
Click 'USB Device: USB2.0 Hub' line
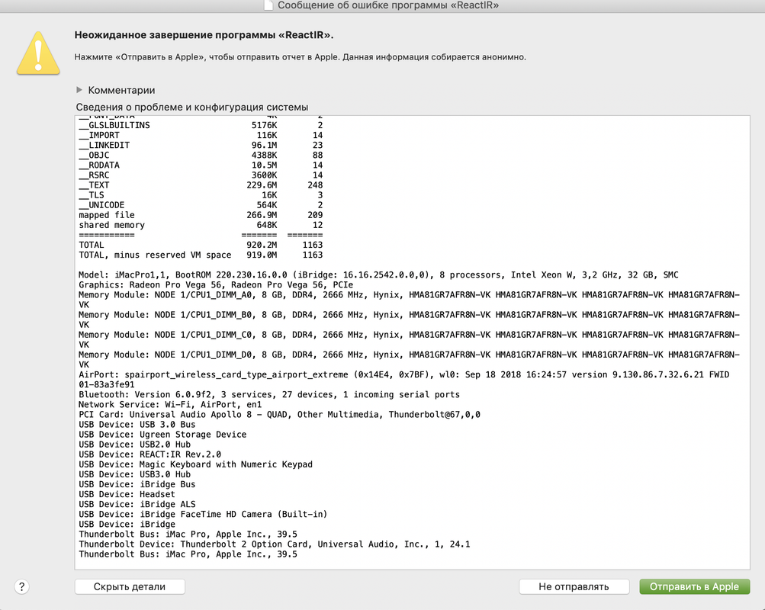pos(134,445)
